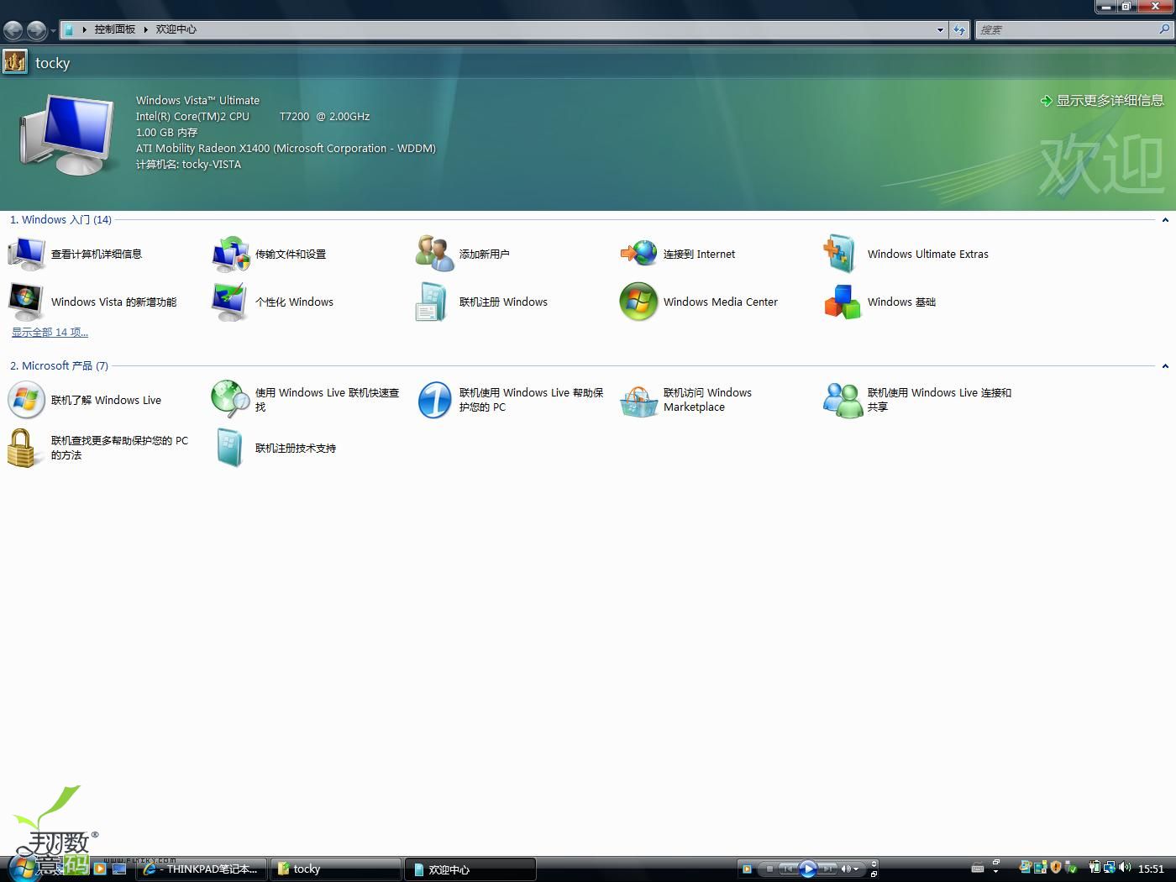The image size is (1176, 882).
Task: Click the power battery tray icon
Action: click(x=1095, y=868)
